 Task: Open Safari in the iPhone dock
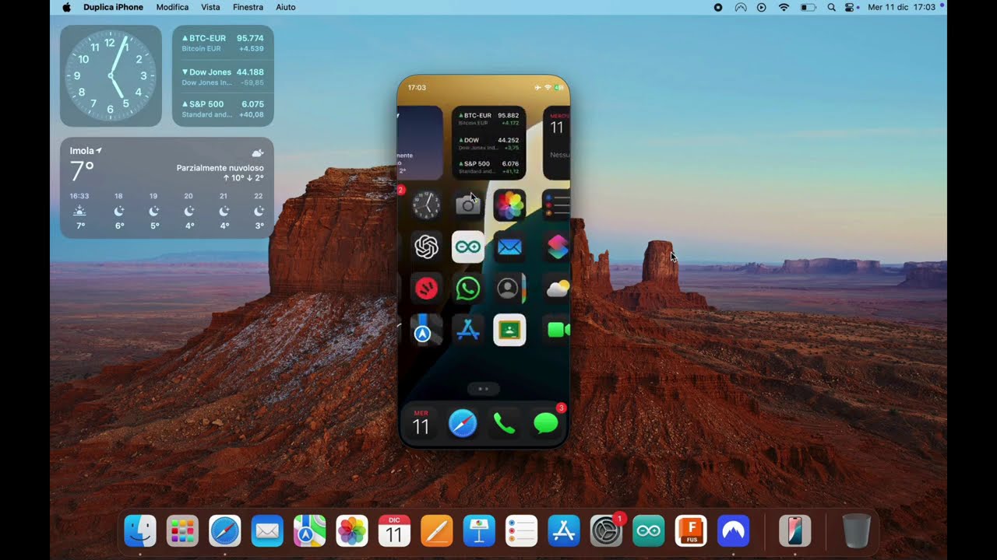click(463, 423)
